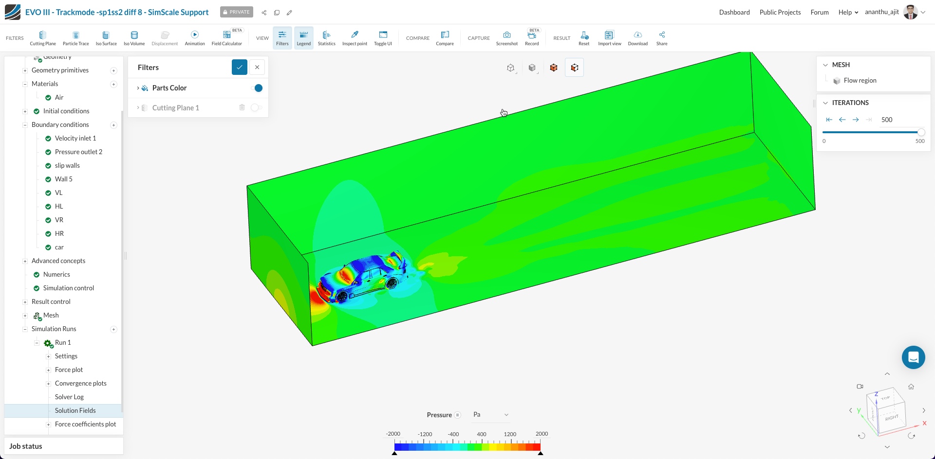
Task: Reset the result view
Action: pos(584,38)
